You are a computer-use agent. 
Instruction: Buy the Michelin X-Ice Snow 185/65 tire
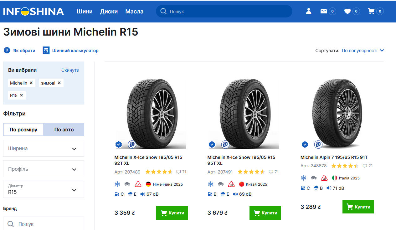[172, 213]
